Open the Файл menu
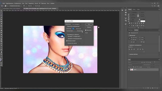This screenshot has height=91, width=162. tap(4, 3)
